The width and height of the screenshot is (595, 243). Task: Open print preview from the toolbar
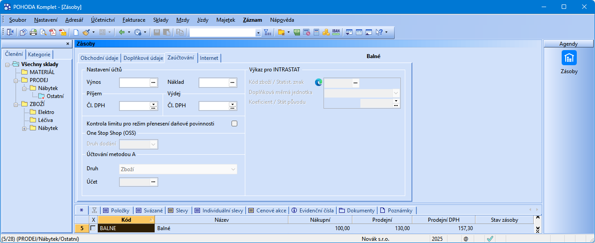pyautogui.click(x=43, y=32)
